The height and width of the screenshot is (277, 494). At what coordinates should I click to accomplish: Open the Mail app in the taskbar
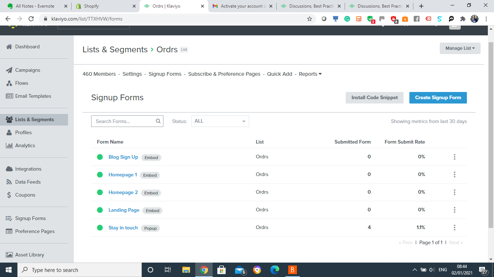(x=239, y=270)
